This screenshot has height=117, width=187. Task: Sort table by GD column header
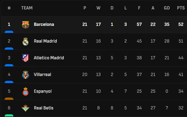click(x=167, y=8)
